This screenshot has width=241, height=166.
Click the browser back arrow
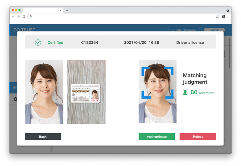(13, 17)
